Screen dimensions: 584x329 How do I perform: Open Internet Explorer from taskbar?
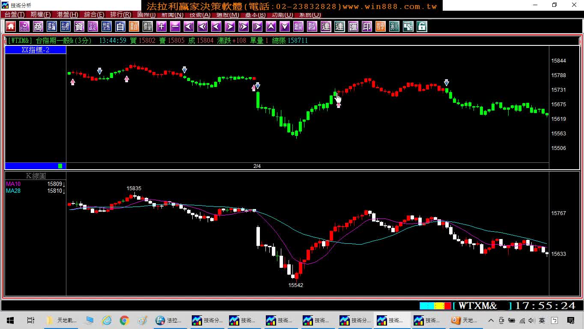point(106,320)
